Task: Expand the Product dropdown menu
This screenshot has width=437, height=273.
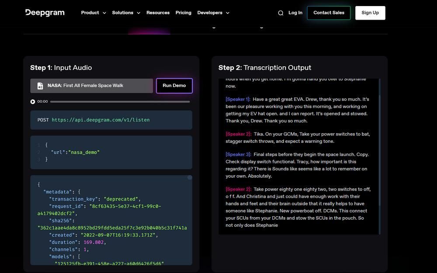Action: point(94,13)
